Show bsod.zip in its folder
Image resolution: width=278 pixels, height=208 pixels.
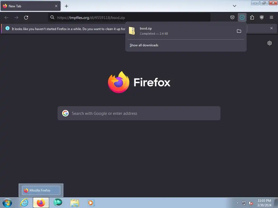coord(239,31)
